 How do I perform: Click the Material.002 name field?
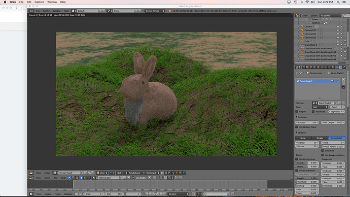point(108,178)
